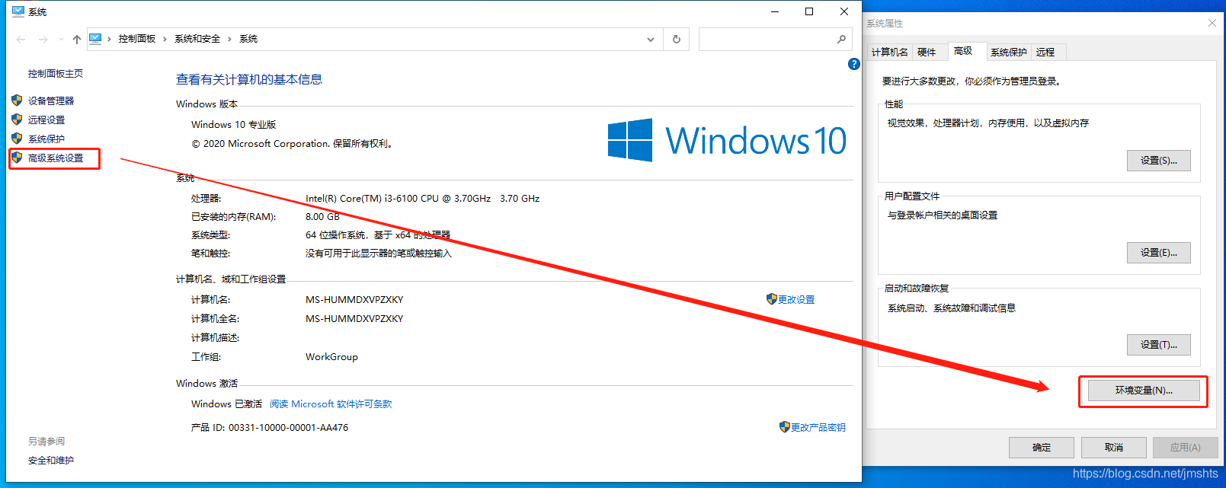This screenshot has width=1226, height=488.
Task: Open 高级系统设置 link
Action: [x=56, y=158]
